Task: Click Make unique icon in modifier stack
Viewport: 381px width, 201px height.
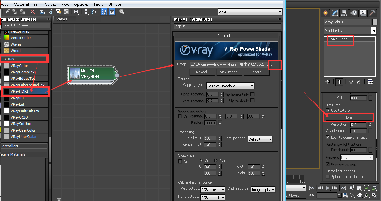Action: point(351,82)
